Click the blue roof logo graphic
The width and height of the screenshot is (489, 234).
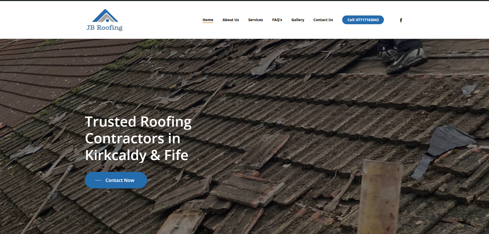[x=105, y=16]
